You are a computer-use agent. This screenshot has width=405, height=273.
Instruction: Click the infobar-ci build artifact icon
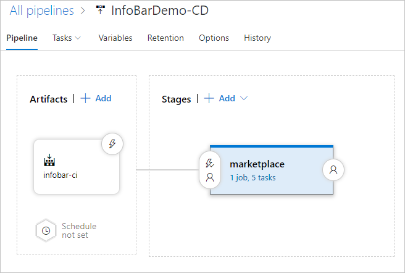coord(49,161)
